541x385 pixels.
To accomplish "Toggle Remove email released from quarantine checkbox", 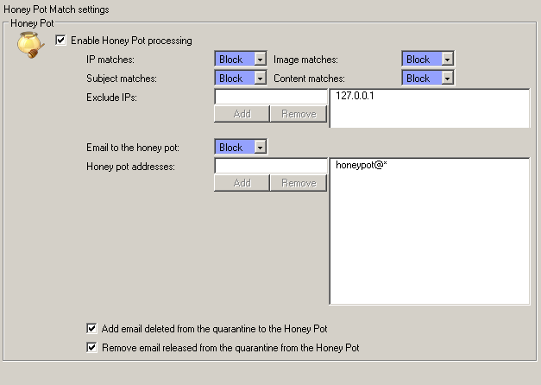I will pos(92,348).
